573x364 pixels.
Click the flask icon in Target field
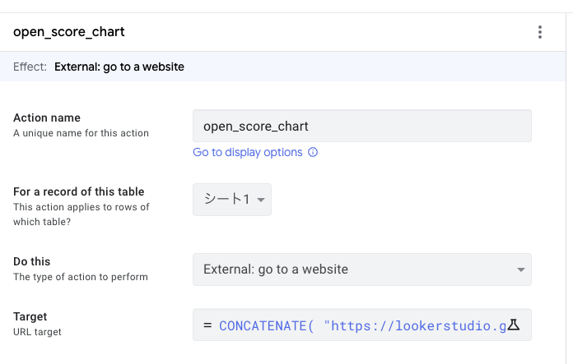[514, 325]
